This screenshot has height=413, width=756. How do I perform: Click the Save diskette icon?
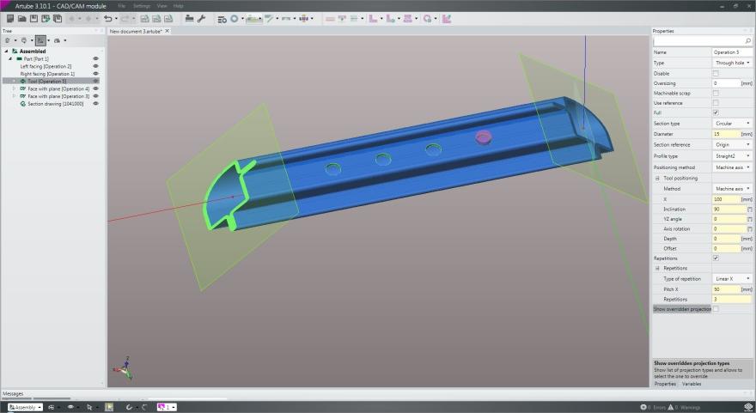pyautogui.click(x=34, y=18)
